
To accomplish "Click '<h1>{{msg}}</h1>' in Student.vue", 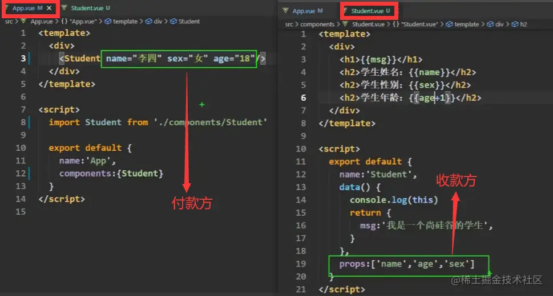I will tap(381, 59).
